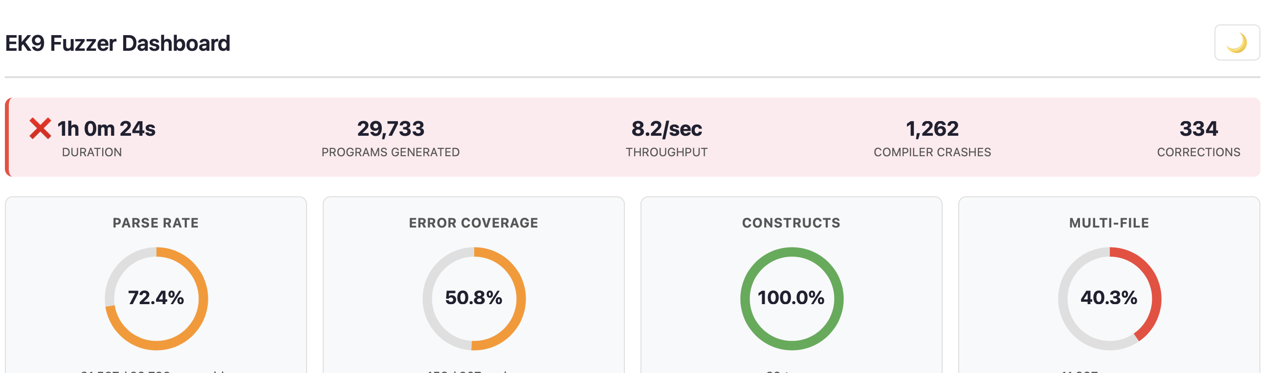Open the Throughput 8.2/sec metric

click(x=667, y=128)
